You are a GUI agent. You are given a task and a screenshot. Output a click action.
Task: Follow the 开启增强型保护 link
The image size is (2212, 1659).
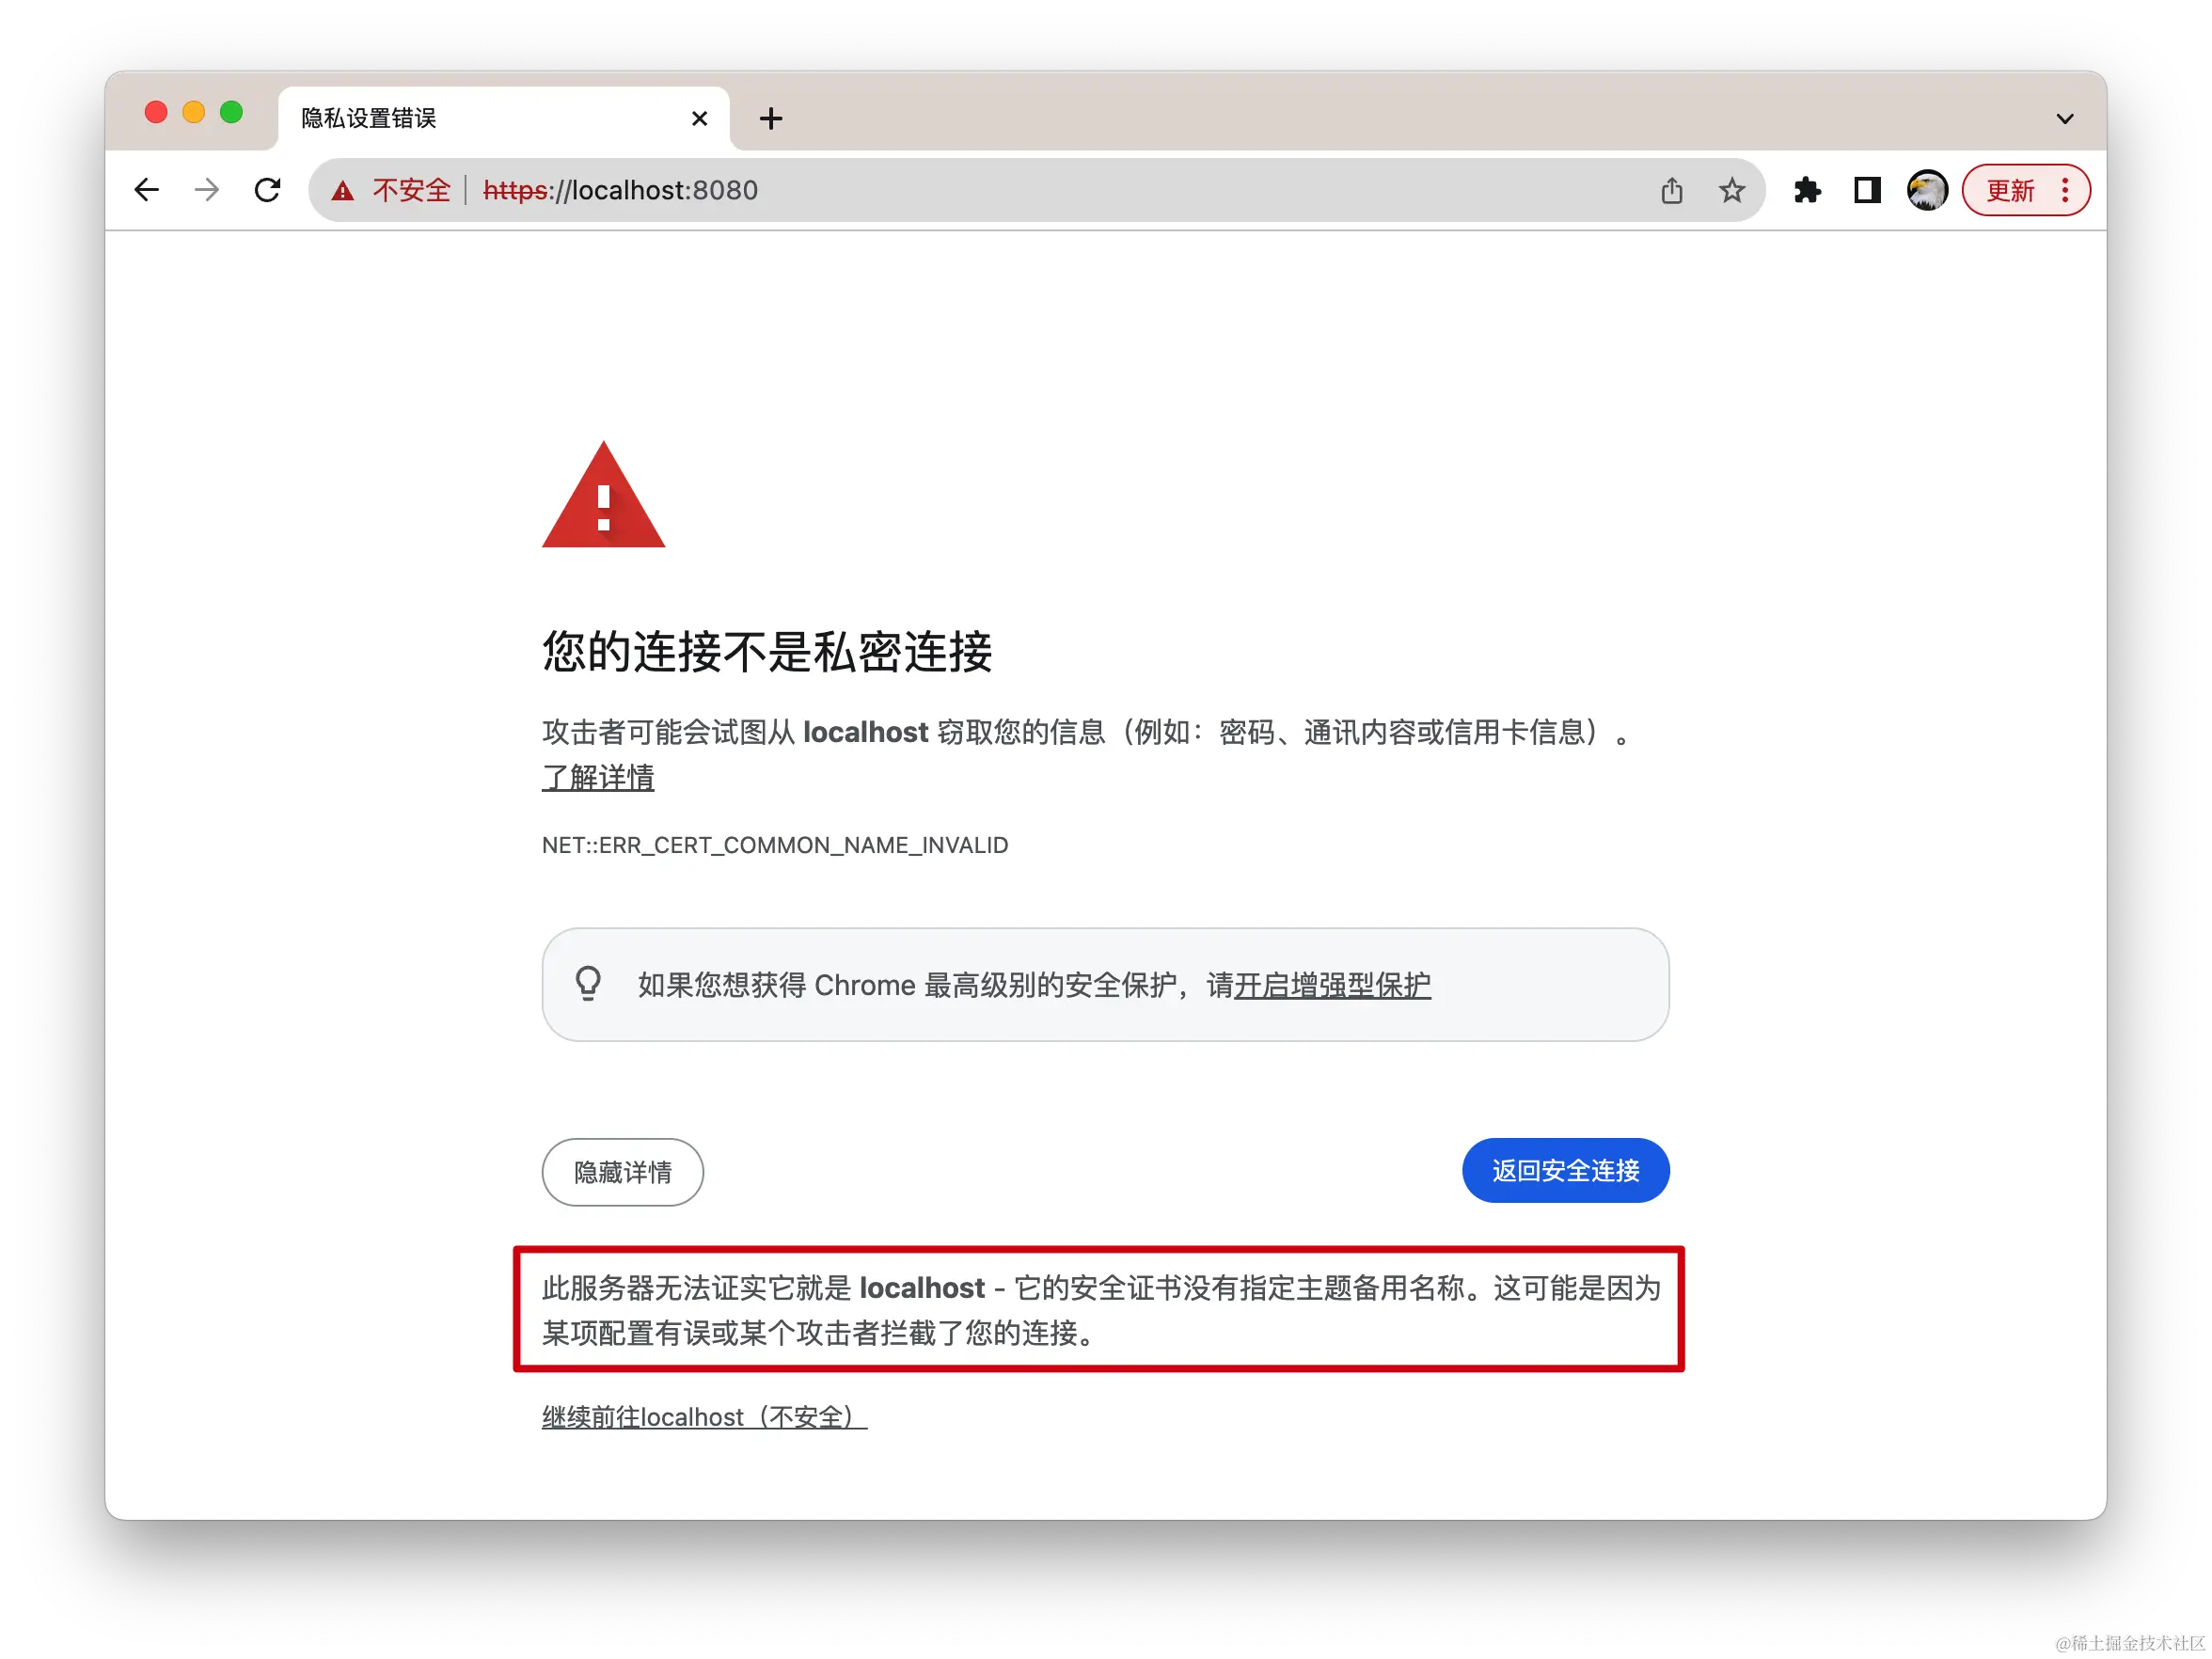click(x=1333, y=985)
